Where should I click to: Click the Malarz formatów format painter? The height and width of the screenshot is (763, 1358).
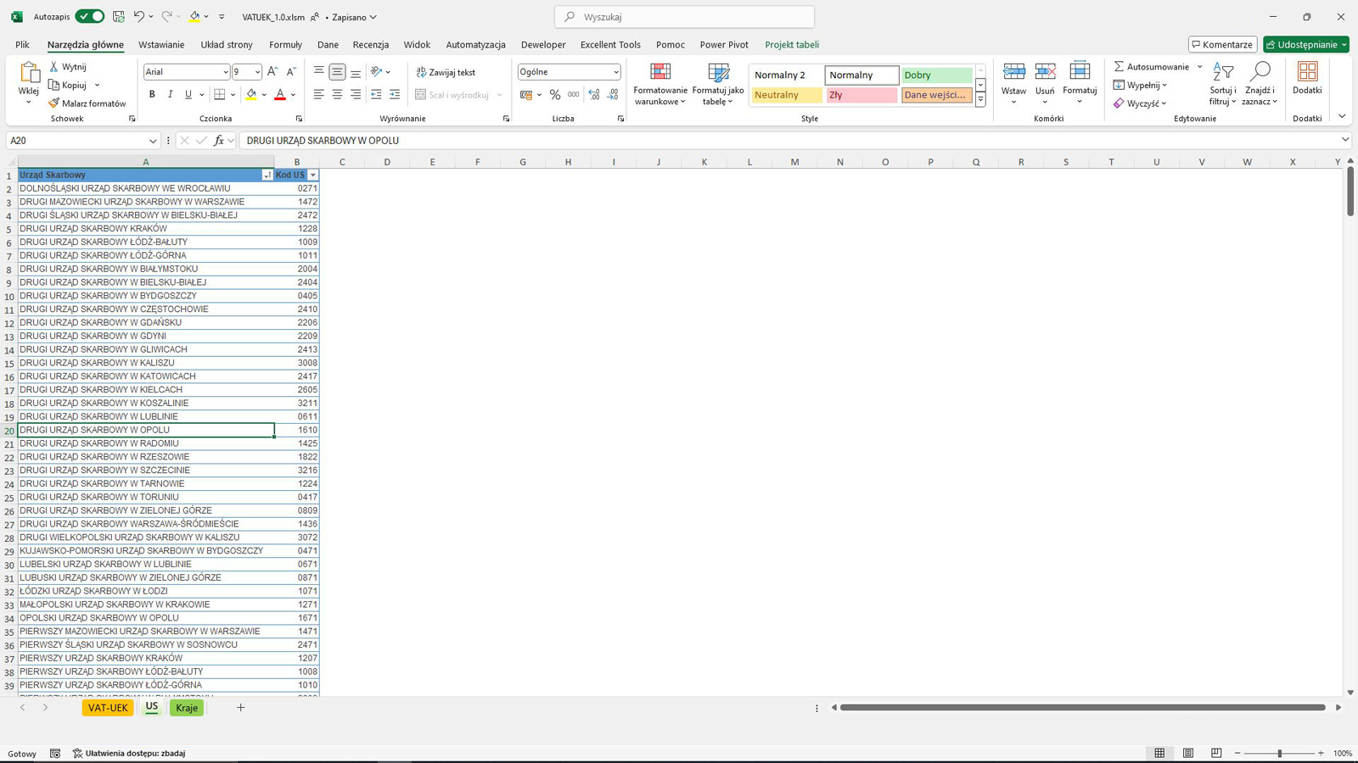pyautogui.click(x=87, y=103)
